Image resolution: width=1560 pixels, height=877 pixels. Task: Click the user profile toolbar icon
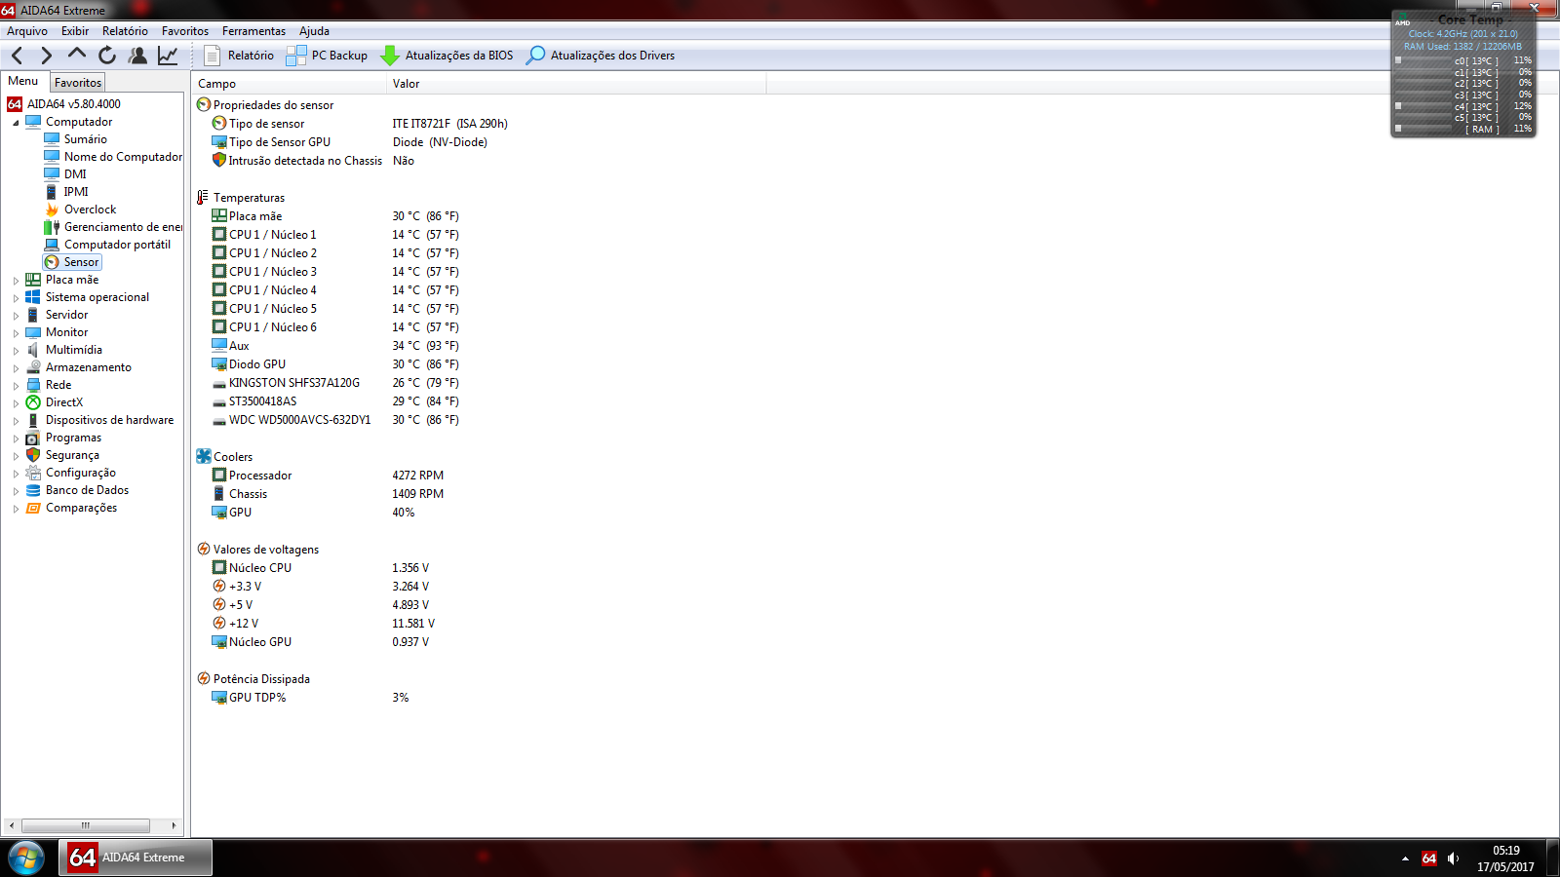[x=137, y=56]
